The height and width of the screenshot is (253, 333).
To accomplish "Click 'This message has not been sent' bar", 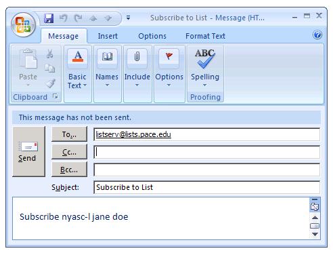I will 166,117.
